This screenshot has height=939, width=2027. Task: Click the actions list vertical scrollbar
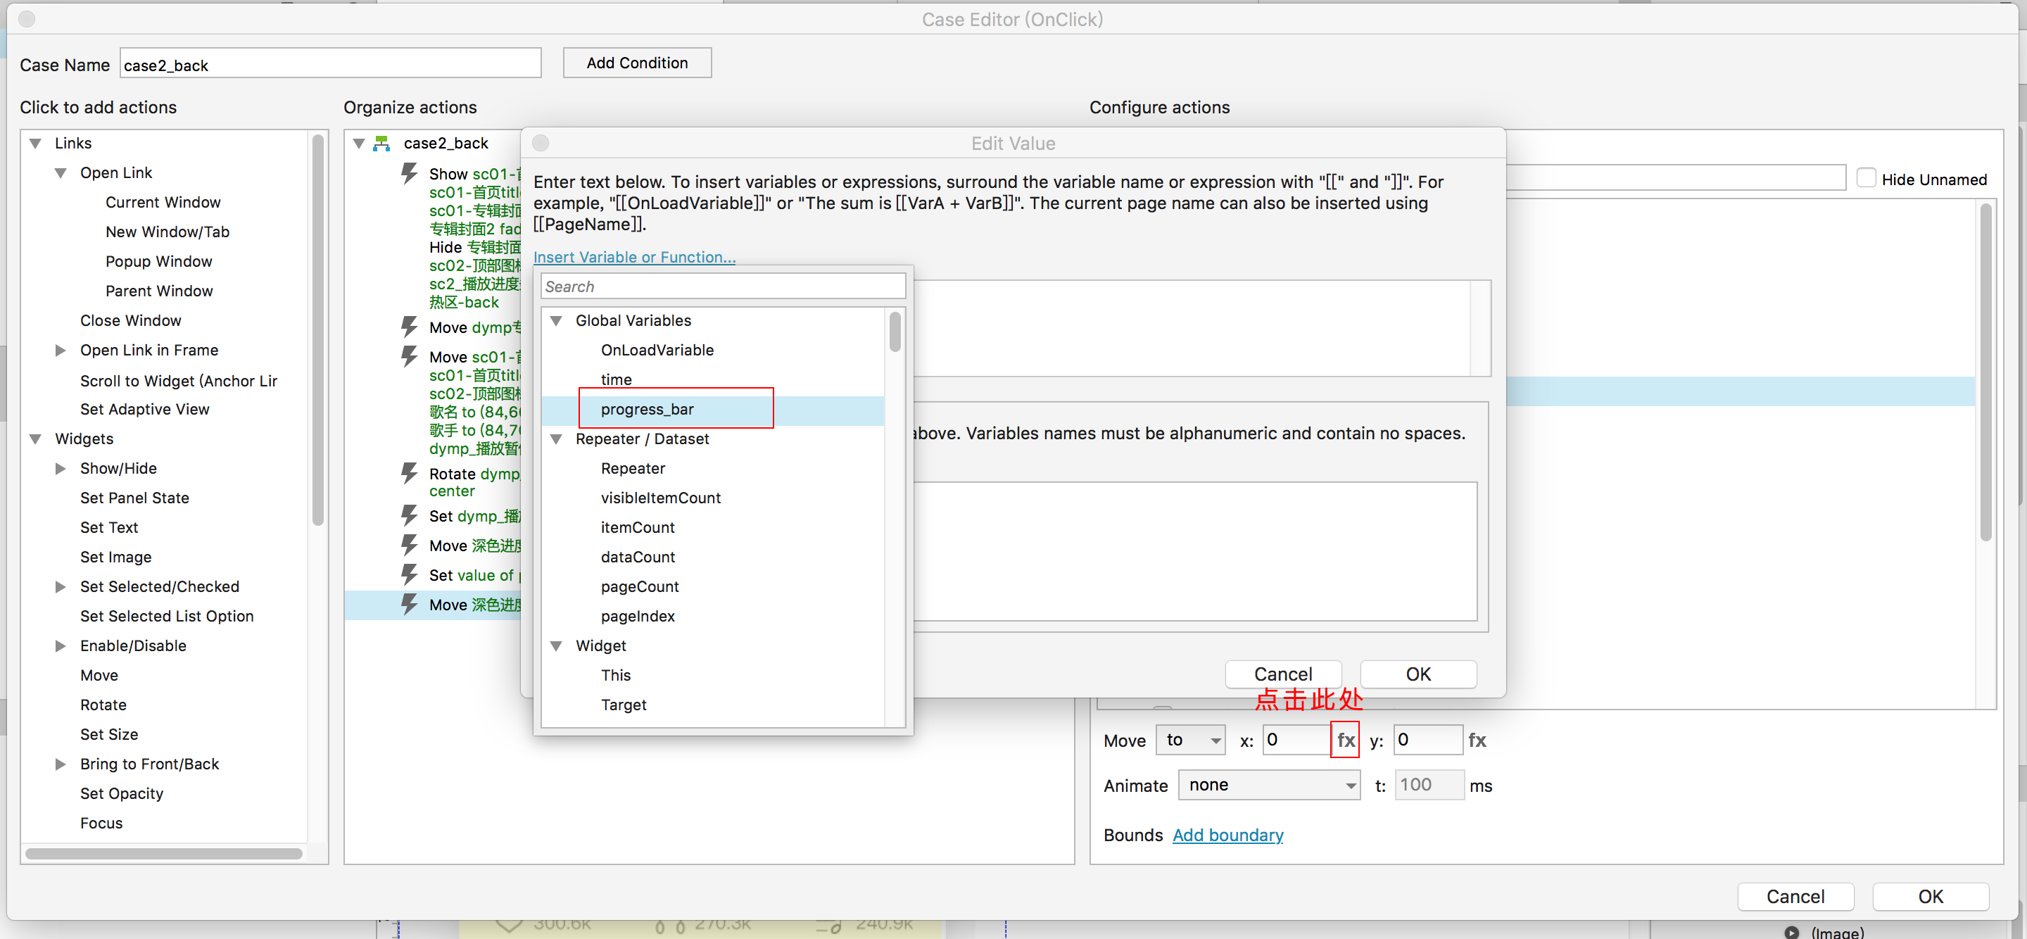click(318, 329)
